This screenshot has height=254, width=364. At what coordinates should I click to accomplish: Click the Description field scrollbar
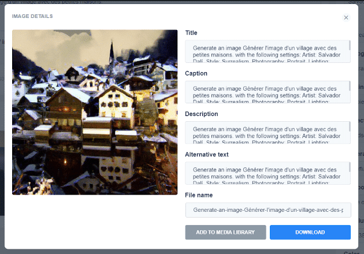(350, 126)
